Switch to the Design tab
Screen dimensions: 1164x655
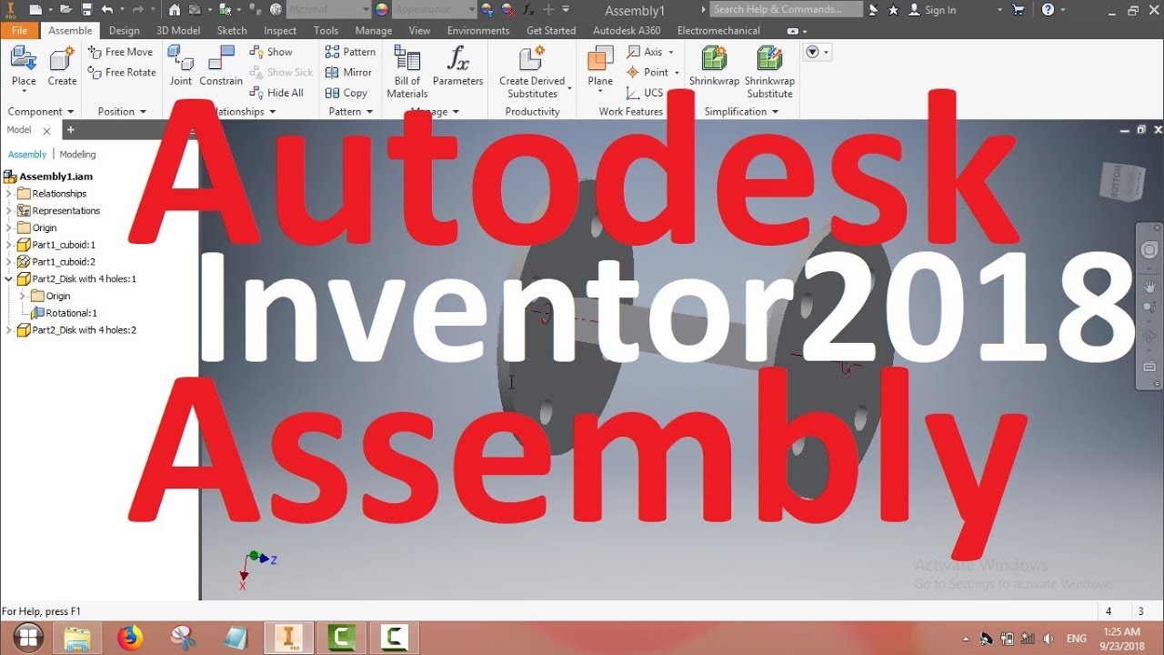tap(125, 30)
